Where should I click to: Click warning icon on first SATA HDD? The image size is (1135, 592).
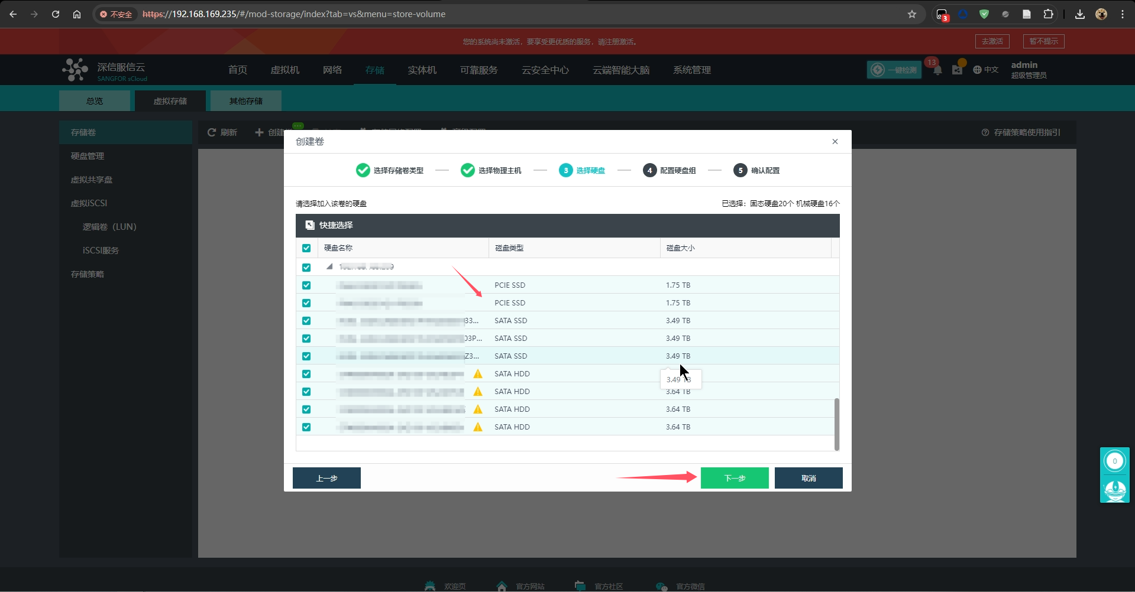pos(478,374)
